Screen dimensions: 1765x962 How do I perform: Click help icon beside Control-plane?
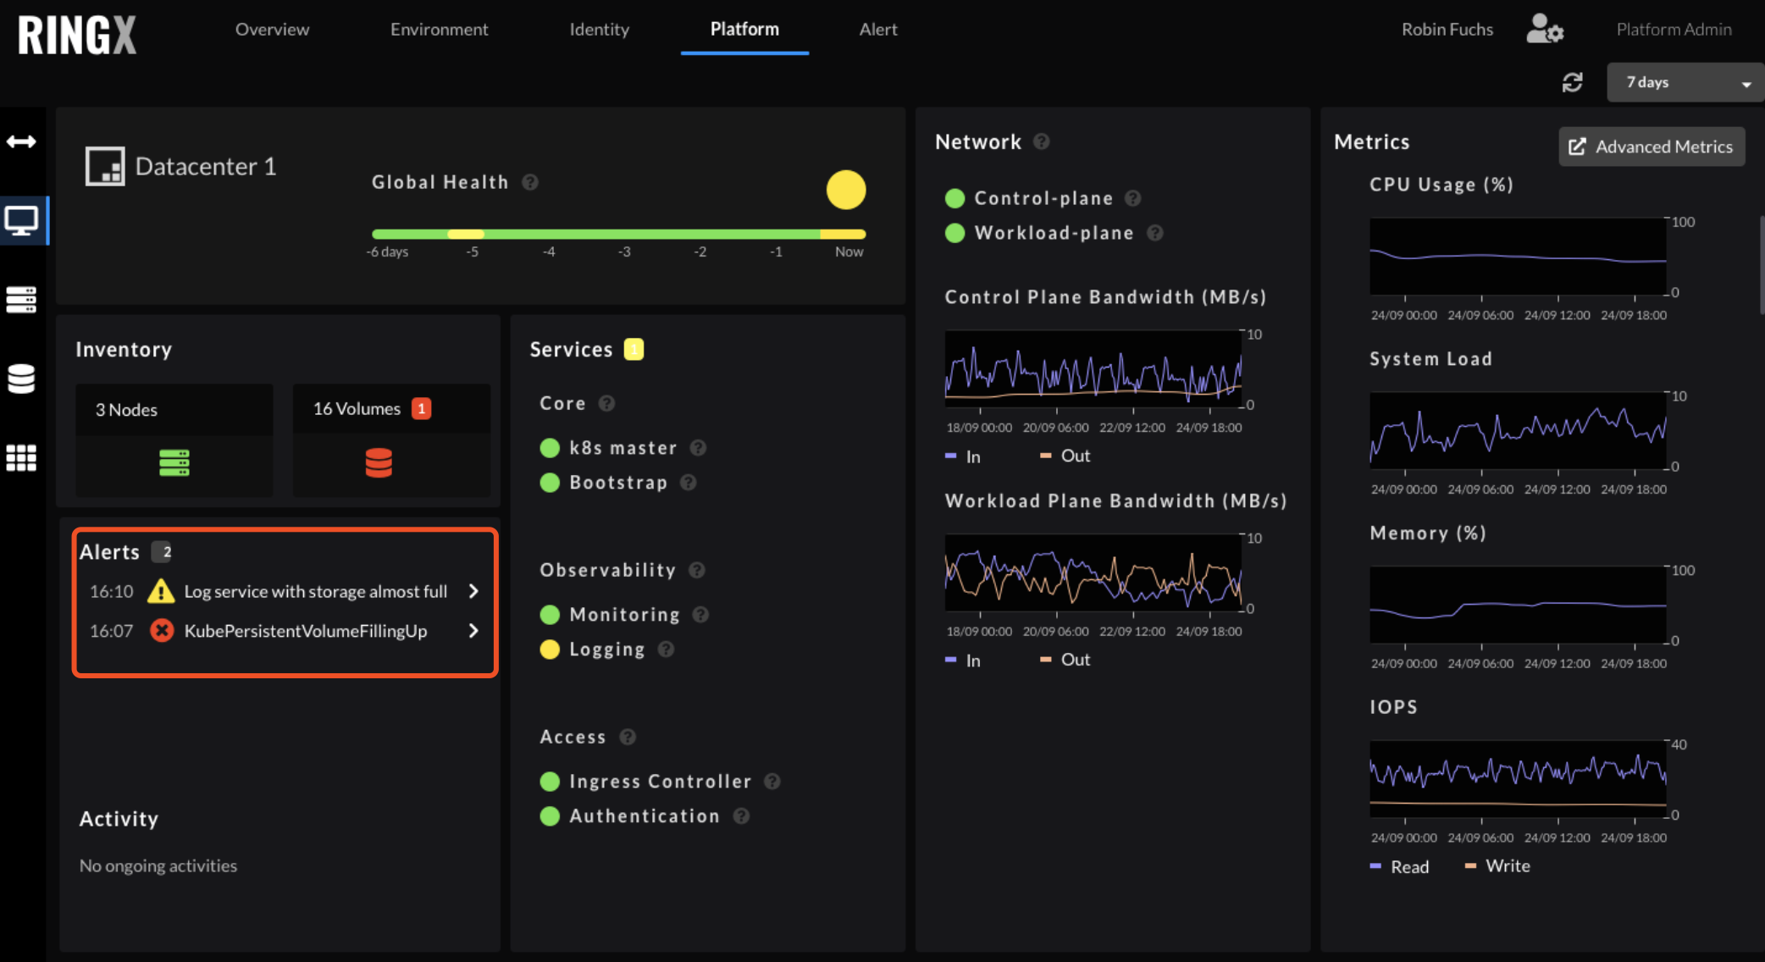coord(1132,198)
